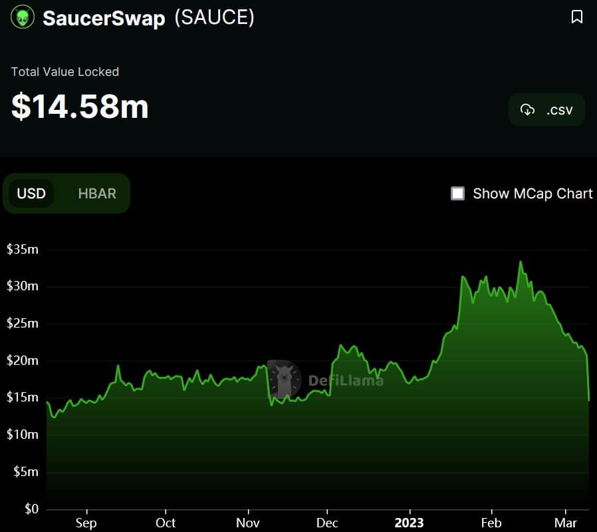This screenshot has width=597, height=532.
Task: Click the (SAUCE) ticker symbol
Action: coord(214,18)
